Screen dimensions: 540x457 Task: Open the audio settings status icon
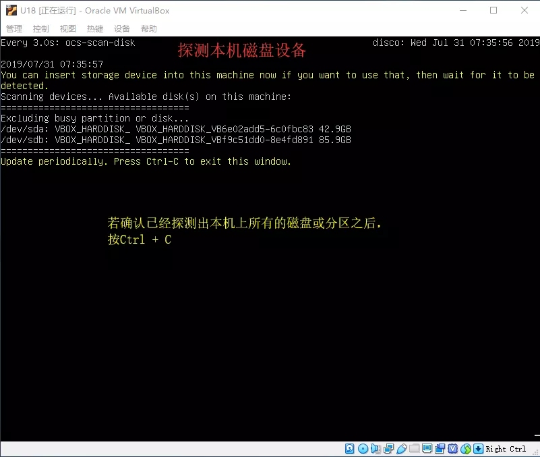coord(376,449)
